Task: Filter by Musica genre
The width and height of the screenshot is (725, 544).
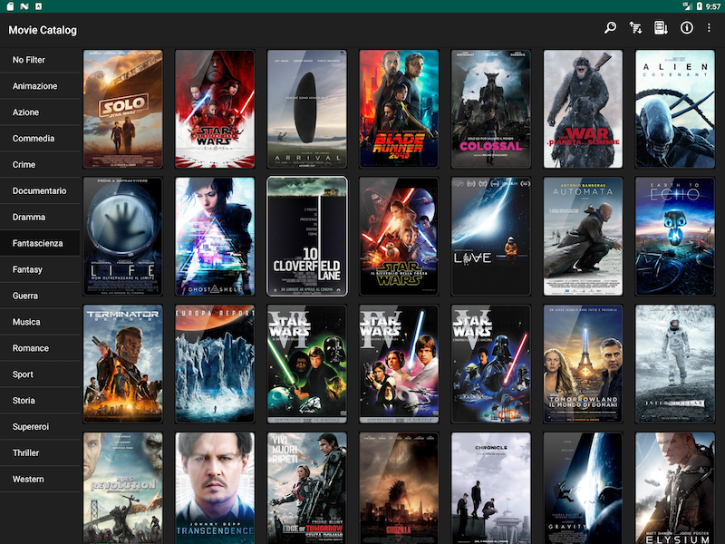Action: click(x=40, y=322)
